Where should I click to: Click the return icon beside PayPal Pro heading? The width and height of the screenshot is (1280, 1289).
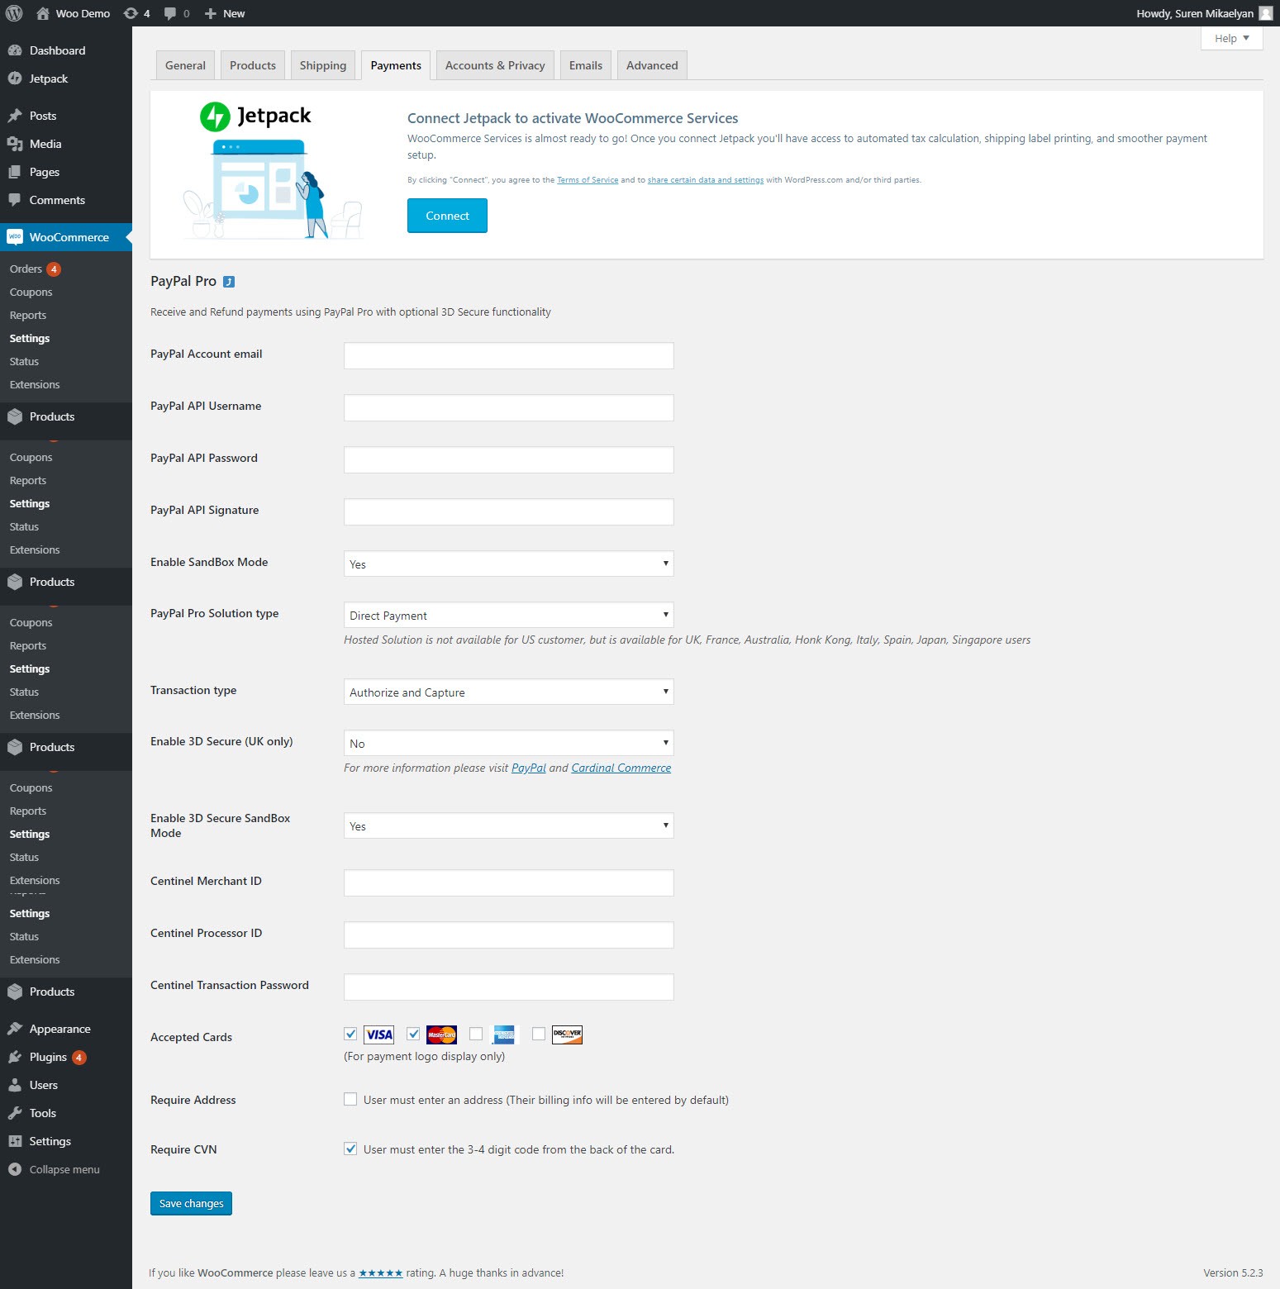pos(229,282)
